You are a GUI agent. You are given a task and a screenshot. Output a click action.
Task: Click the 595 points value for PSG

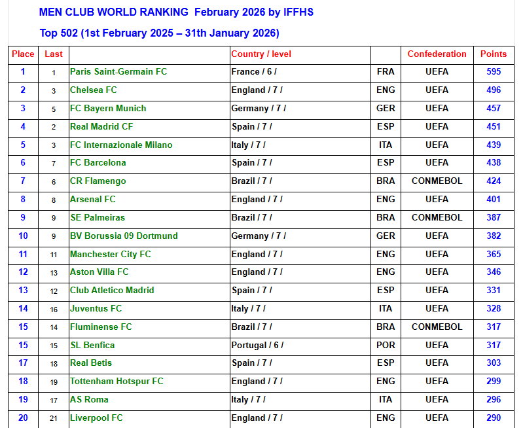(494, 71)
